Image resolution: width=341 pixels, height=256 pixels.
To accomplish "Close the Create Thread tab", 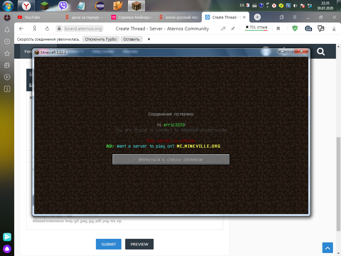I will (244, 17).
